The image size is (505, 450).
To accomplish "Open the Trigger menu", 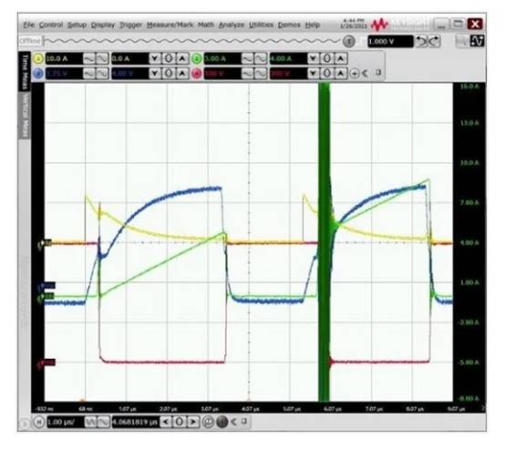I will coord(130,25).
